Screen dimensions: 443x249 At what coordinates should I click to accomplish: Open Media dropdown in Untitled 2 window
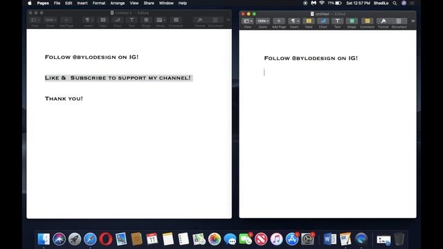[161, 20]
